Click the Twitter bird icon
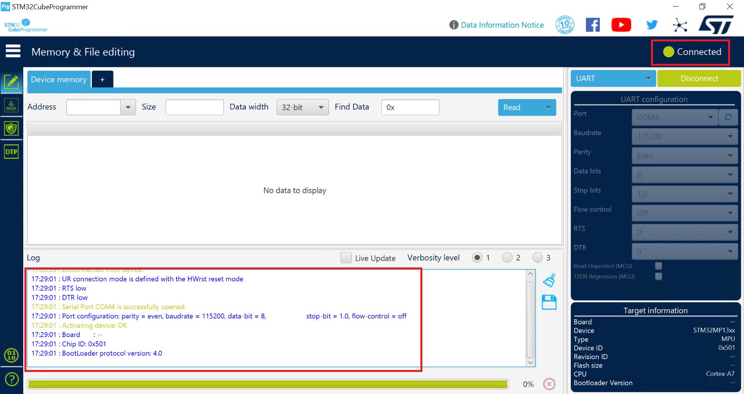 click(x=652, y=25)
